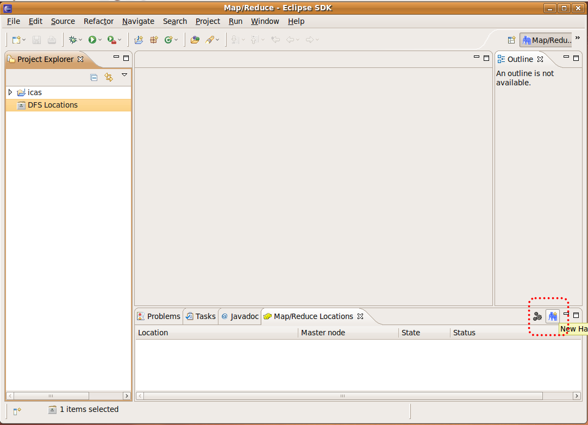Select the Debug icon in the toolbar
The width and height of the screenshot is (588, 425).
click(x=74, y=39)
